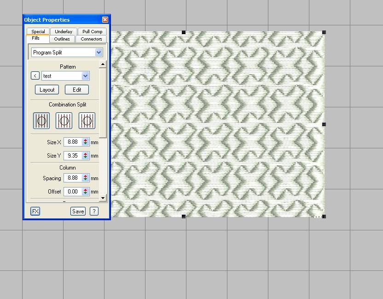Select the Connectors tab
The image size is (383, 299).
(x=91, y=39)
